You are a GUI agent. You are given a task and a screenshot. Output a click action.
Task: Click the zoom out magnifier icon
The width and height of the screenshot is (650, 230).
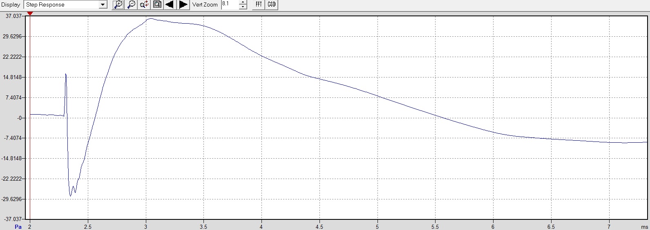(131, 5)
